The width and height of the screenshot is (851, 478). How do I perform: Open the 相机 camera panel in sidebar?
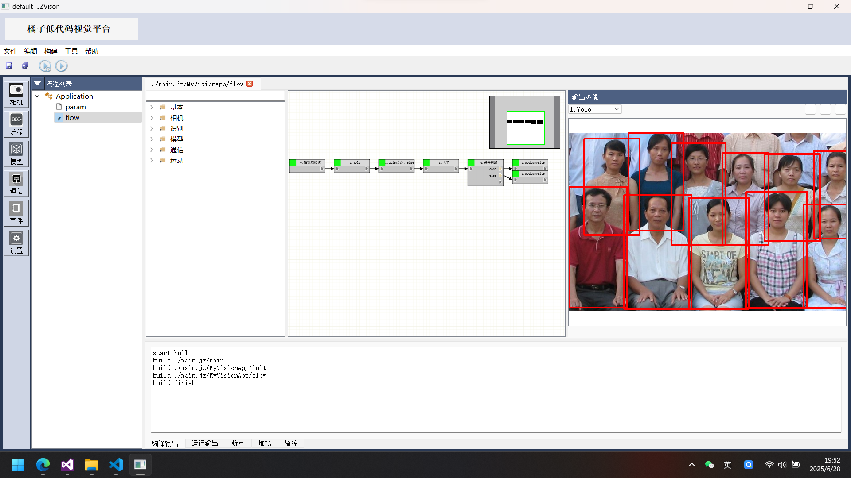pyautogui.click(x=16, y=94)
